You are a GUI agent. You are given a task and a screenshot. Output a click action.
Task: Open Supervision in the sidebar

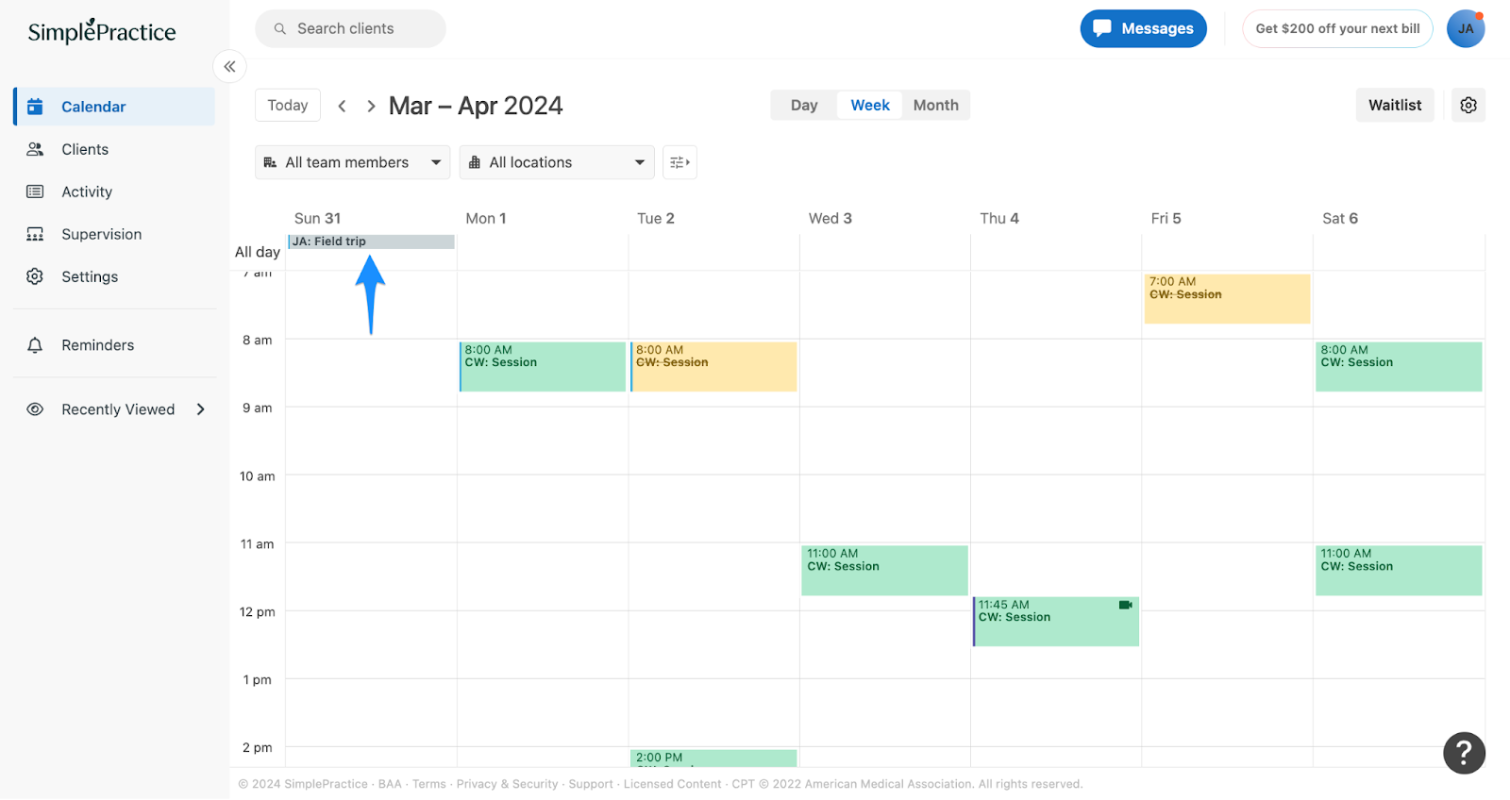101,234
